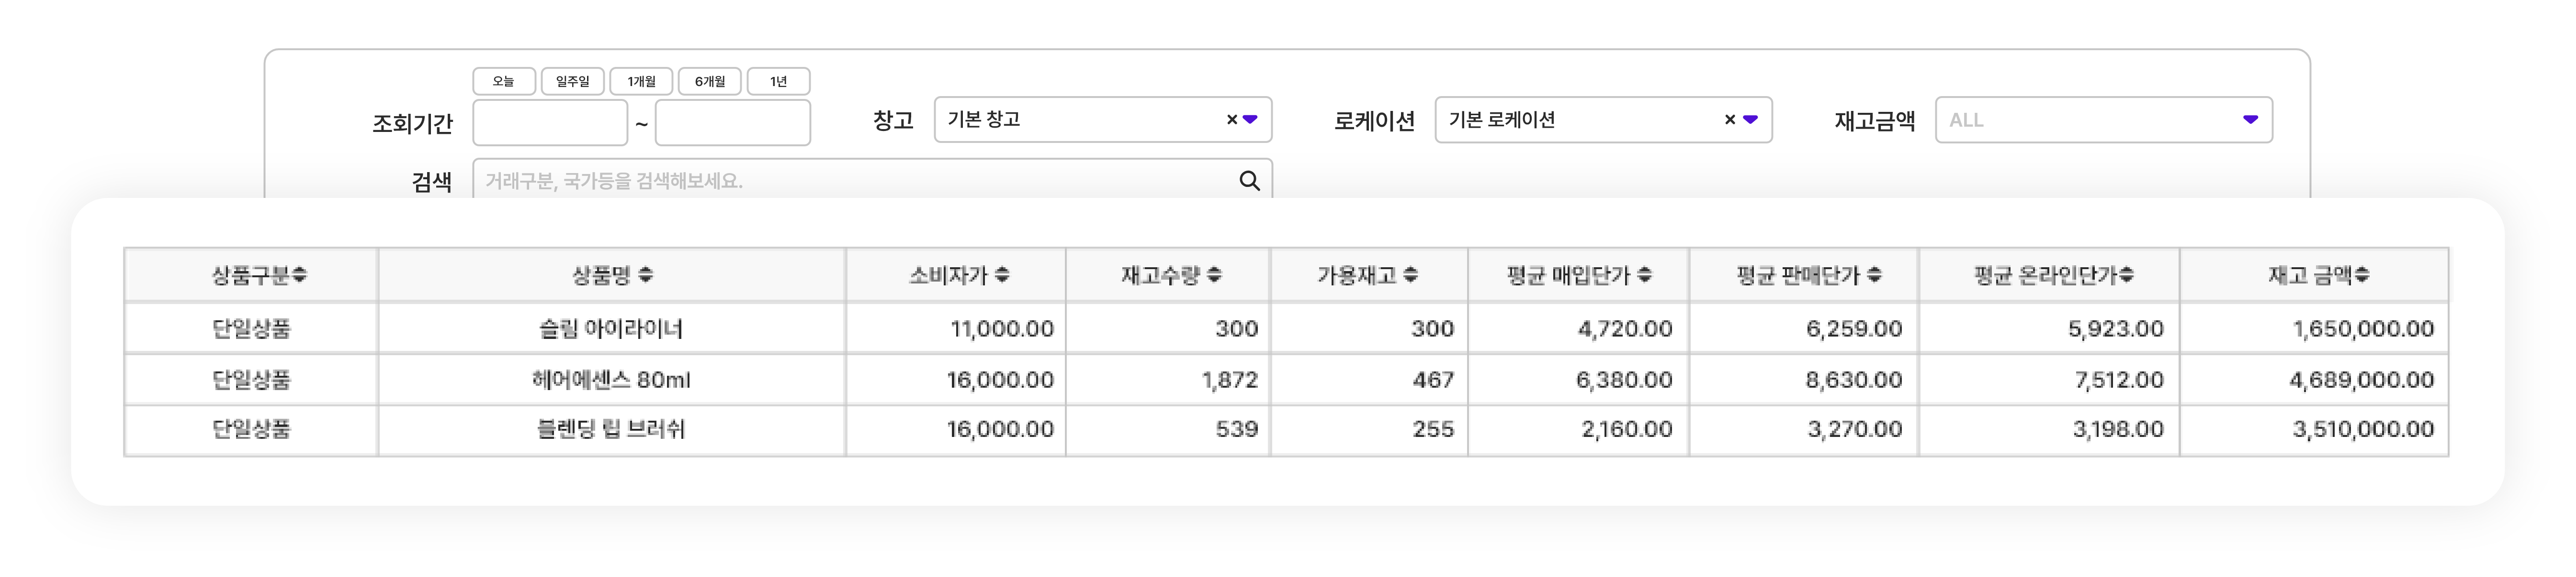
Task: Click the 1,650,000.00 stock amount cell
Action: (2314, 328)
